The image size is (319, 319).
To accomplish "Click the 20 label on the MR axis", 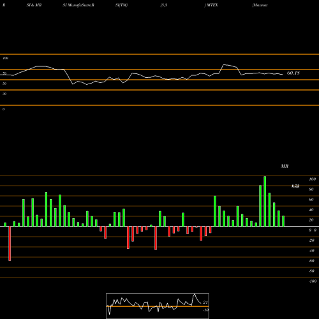I will point(311,220).
